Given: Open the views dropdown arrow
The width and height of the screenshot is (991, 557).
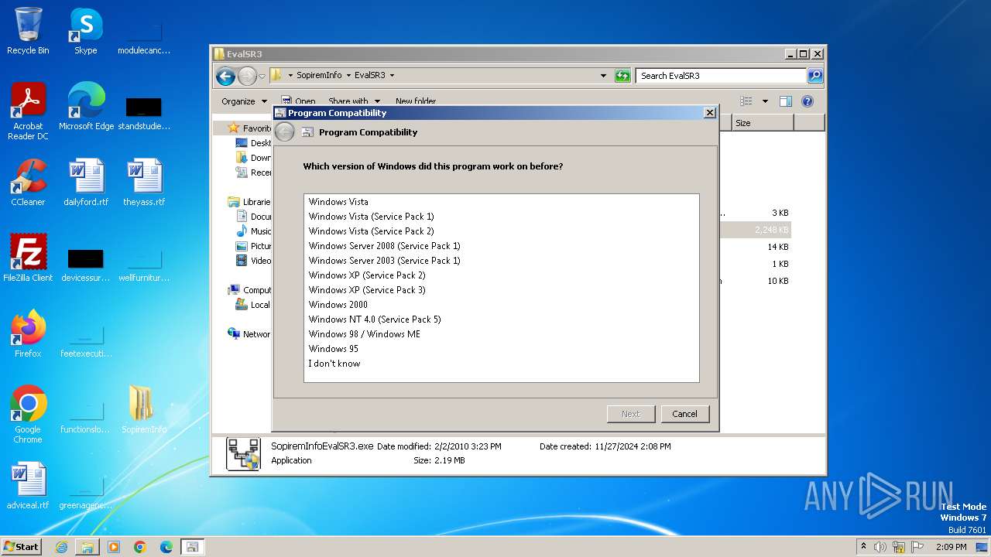Looking at the screenshot, I should click(765, 101).
